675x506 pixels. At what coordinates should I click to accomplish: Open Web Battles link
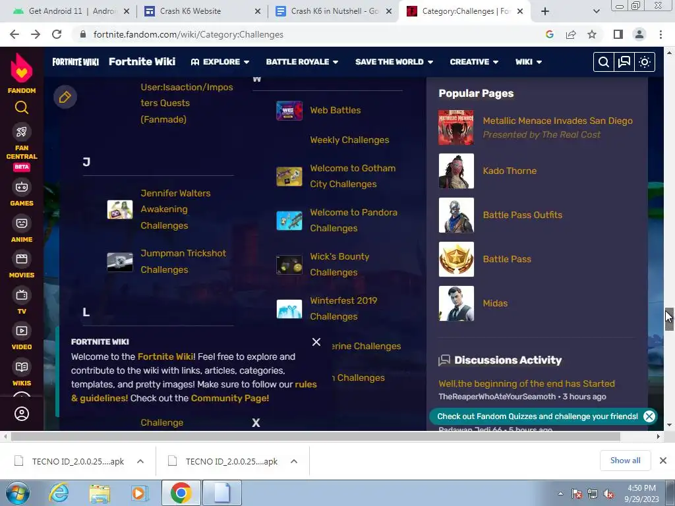336,110
